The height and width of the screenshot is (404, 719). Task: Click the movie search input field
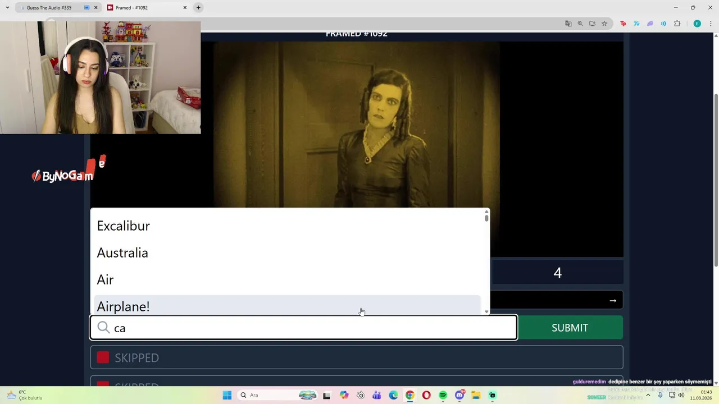pos(303,328)
